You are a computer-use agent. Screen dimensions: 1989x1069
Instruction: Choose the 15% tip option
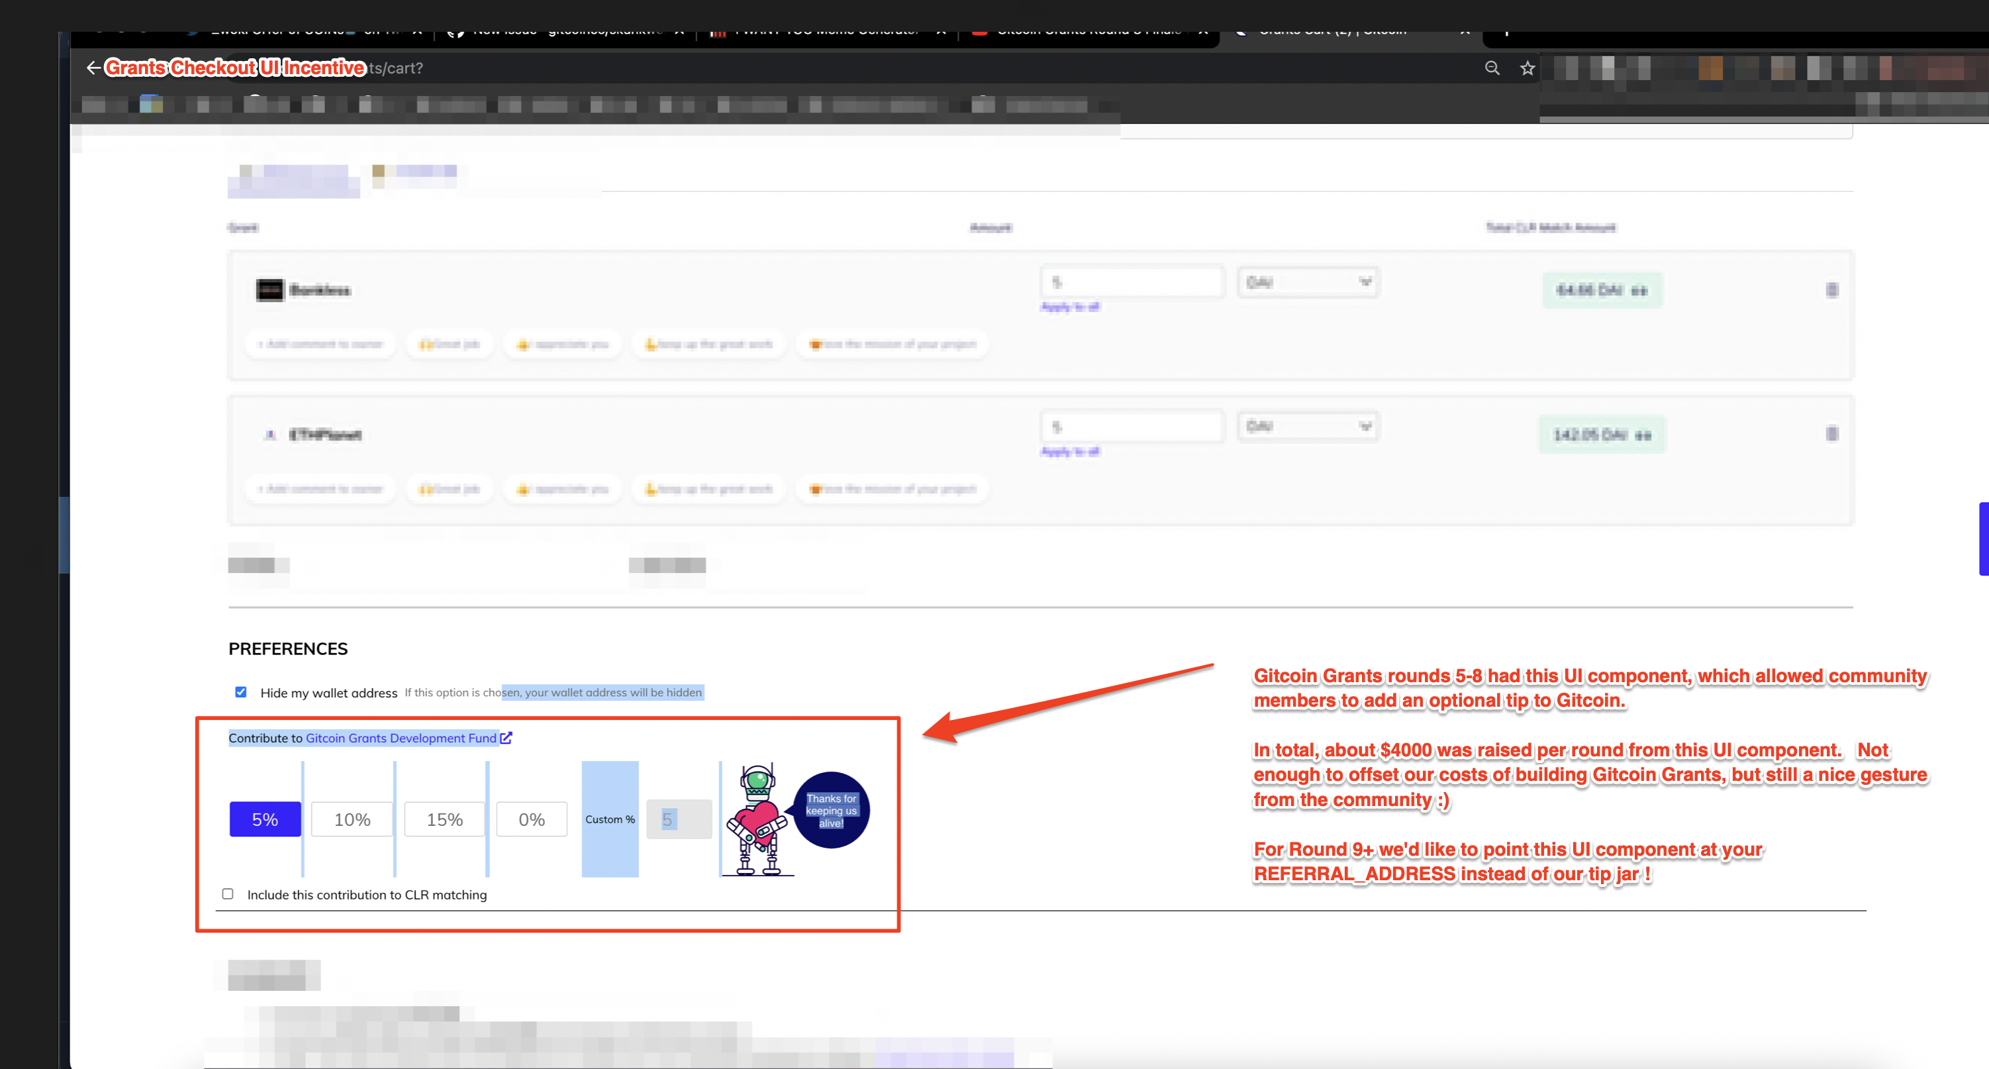point(445,819)
